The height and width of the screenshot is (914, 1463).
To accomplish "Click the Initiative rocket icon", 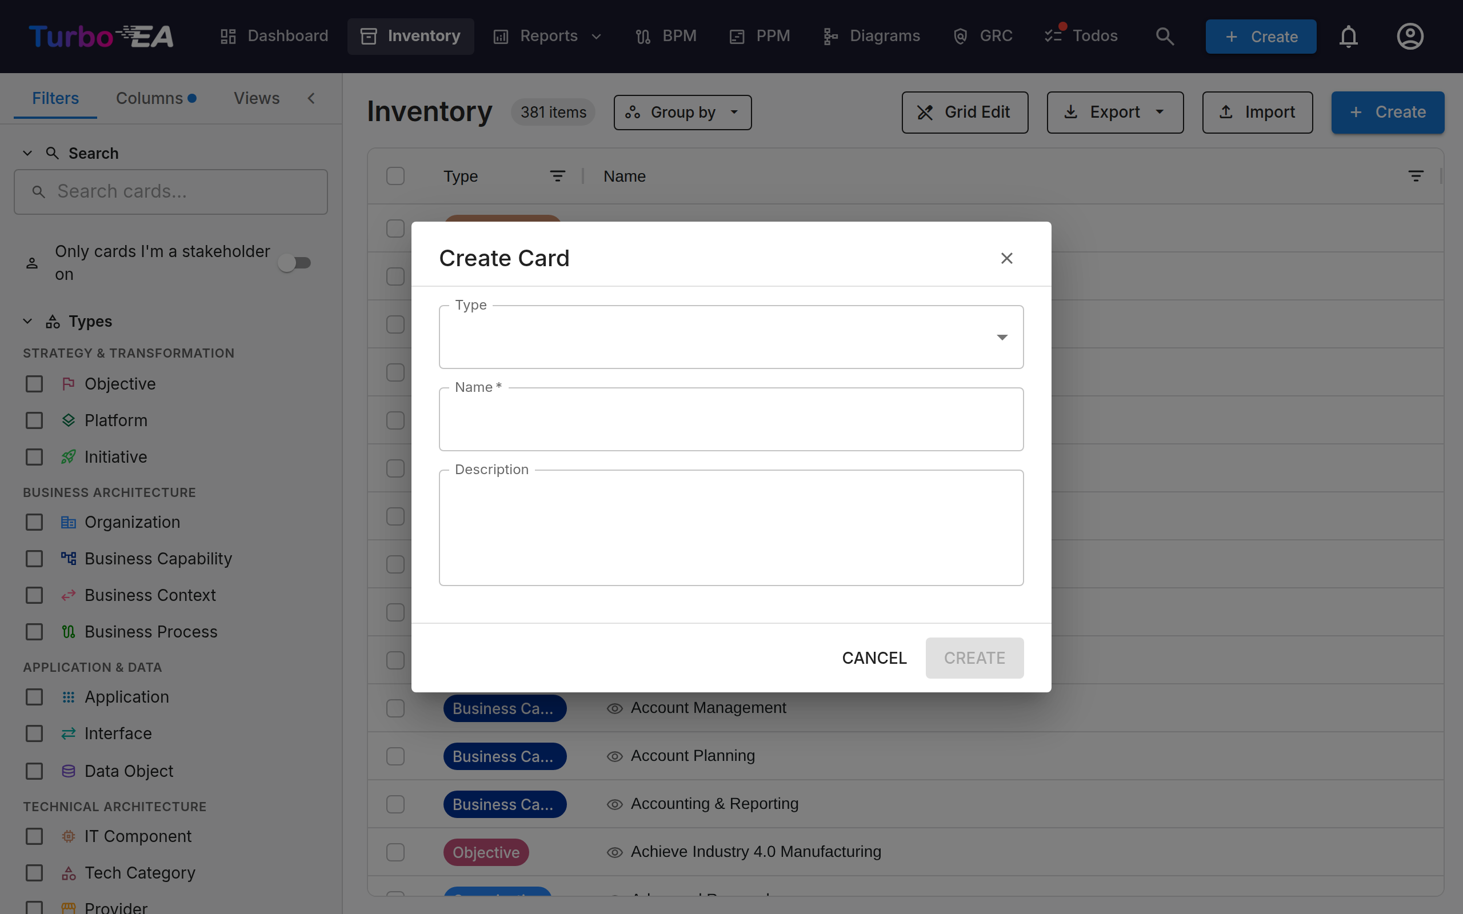I will [69, 457].
